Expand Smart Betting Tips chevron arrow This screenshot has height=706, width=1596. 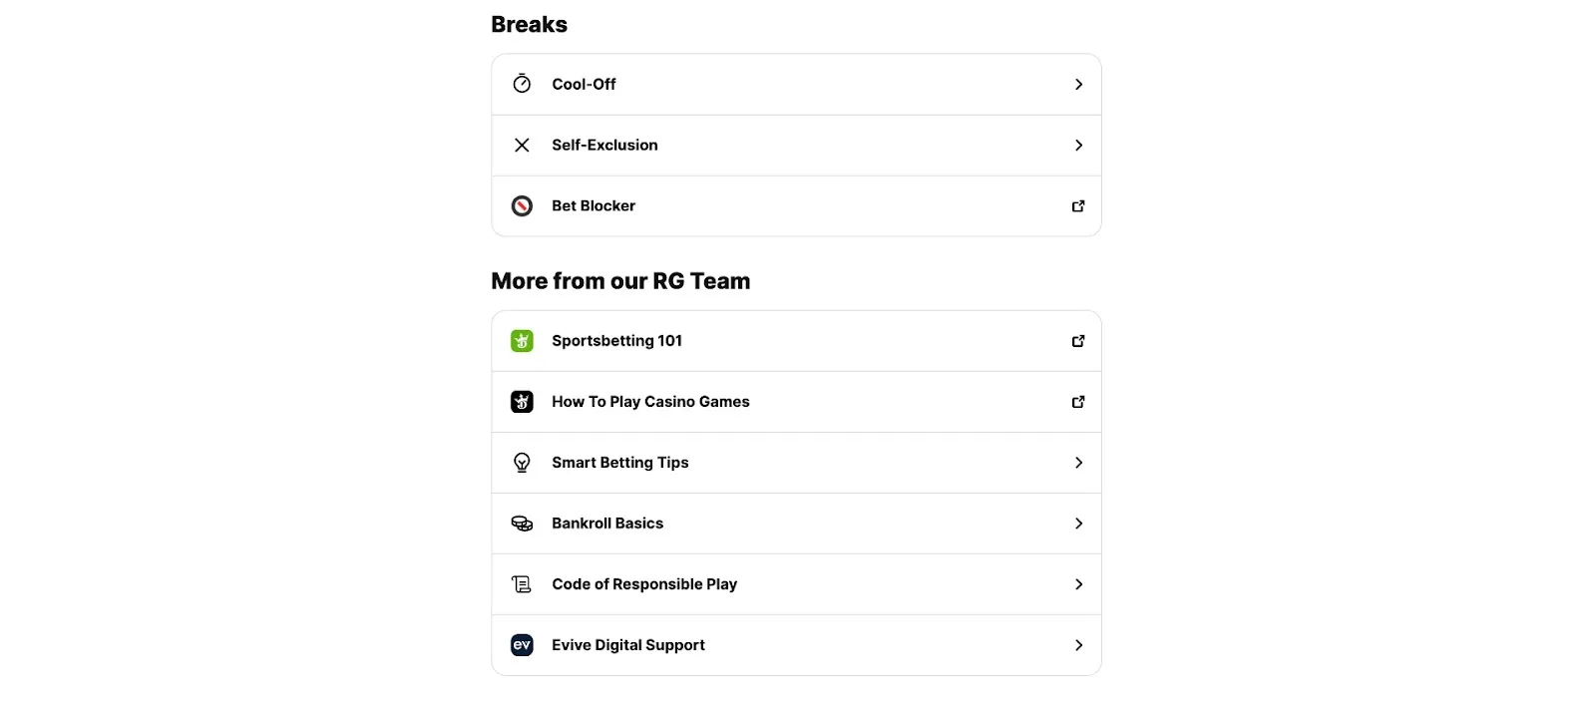[1078, 463]
